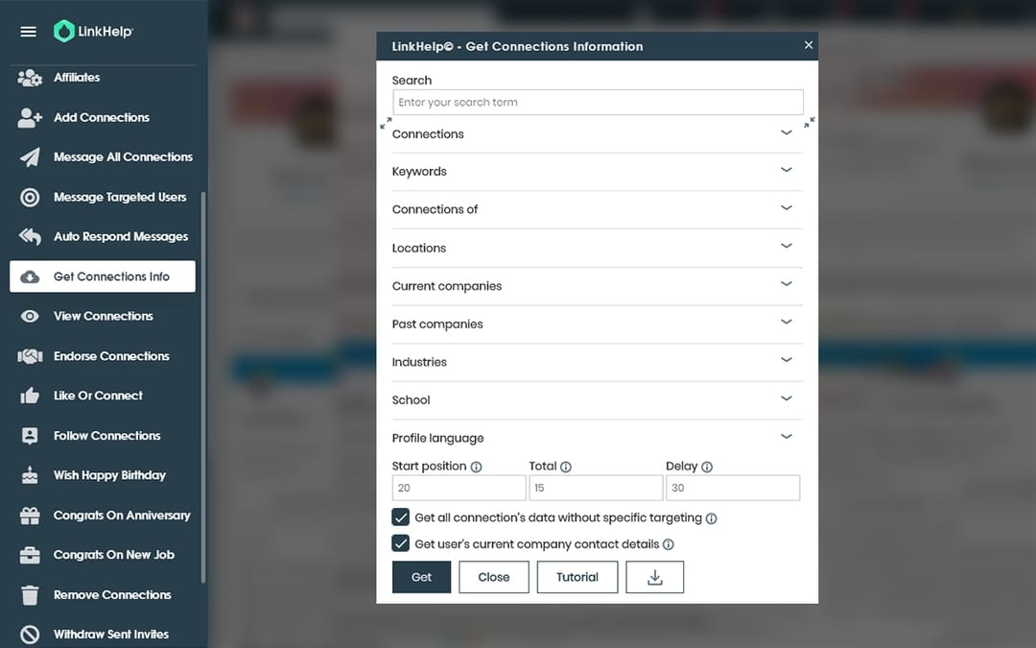
Task: Open the hamburger menu at top left
Action: tap(28, 30)
